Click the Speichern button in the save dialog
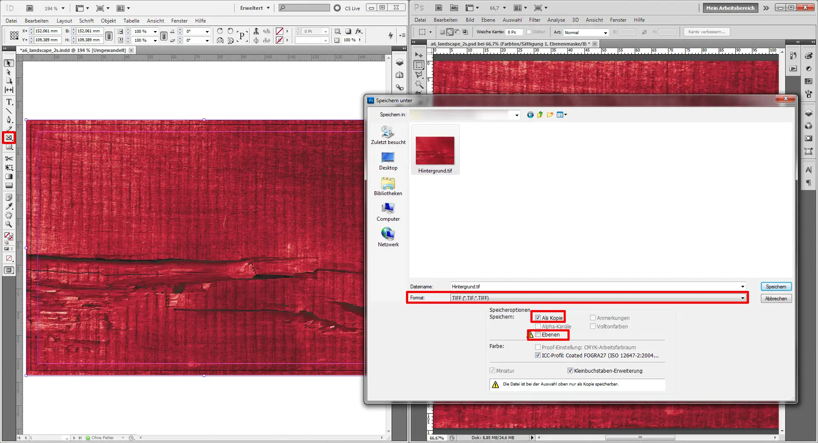The width and height of the screenshot is (818, 443). click(775, 286)
